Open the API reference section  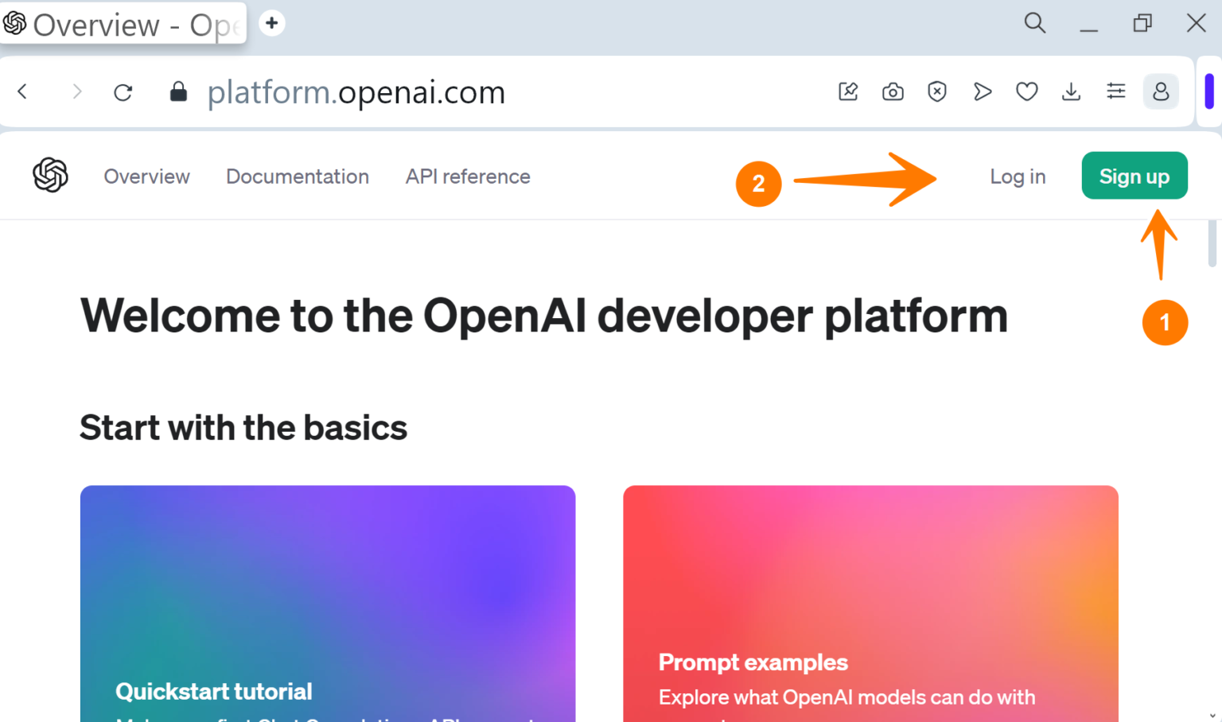click(468, 177)
